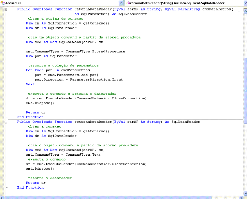This screenshot has height=199, width=247.
Task: Click 'As SqlParameter) As SqlDataReader' continuation line
Action: point(111,14)
